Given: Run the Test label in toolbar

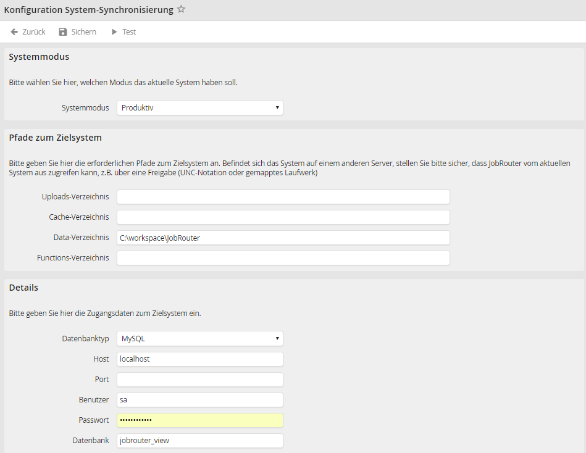Looking at the screenshot, I should click(x=129, y=31).
